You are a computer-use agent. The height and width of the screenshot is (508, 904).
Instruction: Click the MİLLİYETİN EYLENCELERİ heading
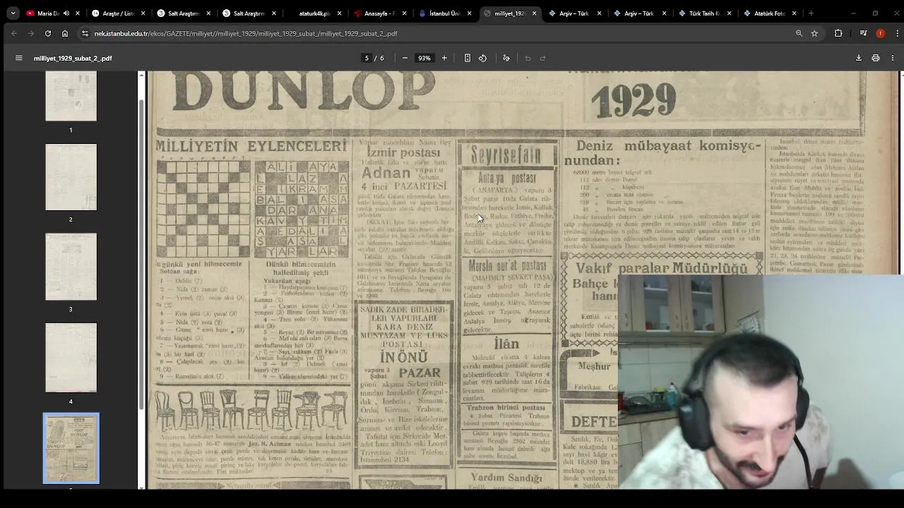[251, 146]
